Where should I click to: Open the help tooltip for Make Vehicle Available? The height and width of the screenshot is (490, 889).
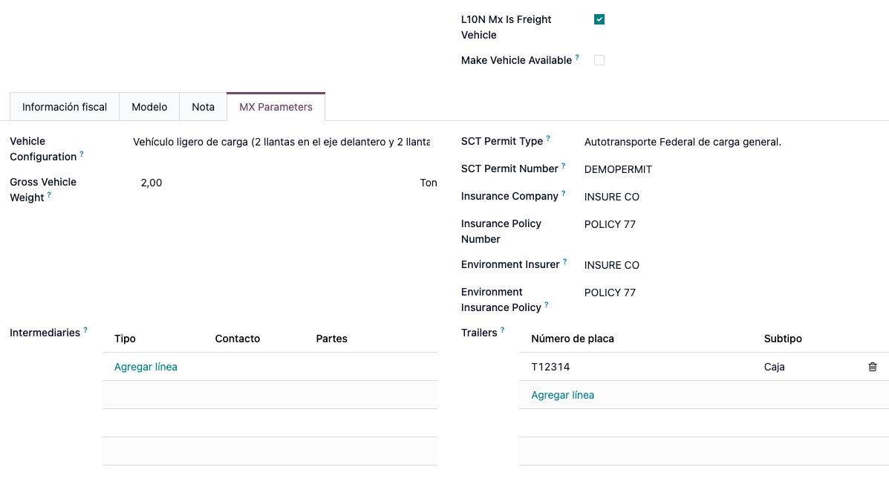pyautogui.click(x=578, y=56)
